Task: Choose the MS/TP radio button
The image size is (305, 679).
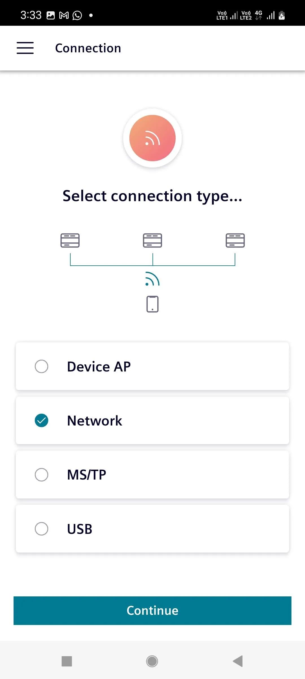Action: 42,474
